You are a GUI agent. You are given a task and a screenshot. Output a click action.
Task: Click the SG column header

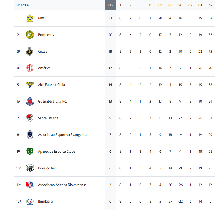180,5
